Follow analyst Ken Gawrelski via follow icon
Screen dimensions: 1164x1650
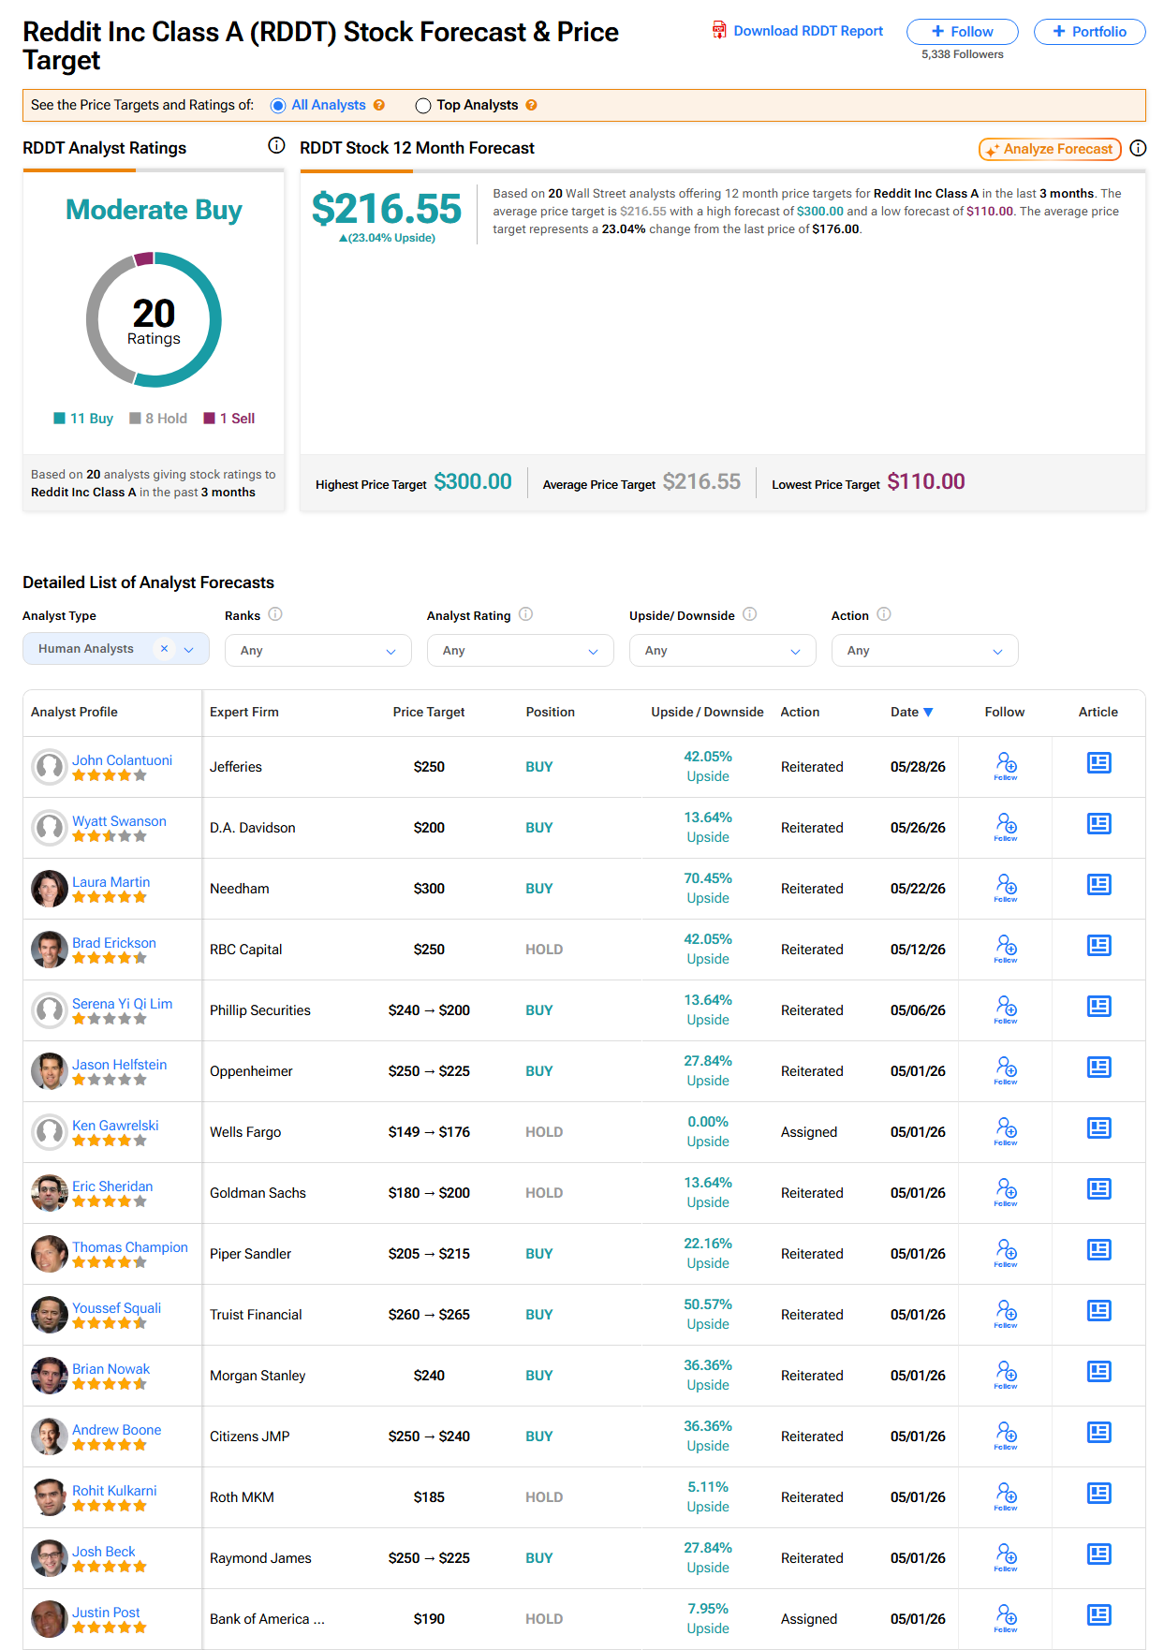[x=1006, y=1131]
